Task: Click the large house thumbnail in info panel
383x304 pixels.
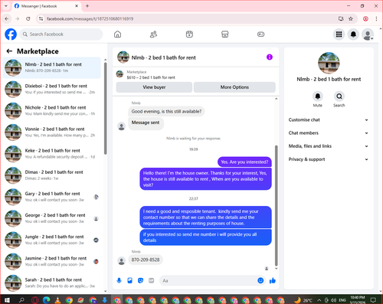Action: 329,63
